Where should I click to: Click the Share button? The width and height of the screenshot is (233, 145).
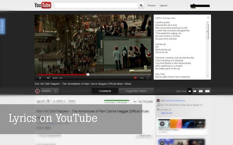point(72,101)
